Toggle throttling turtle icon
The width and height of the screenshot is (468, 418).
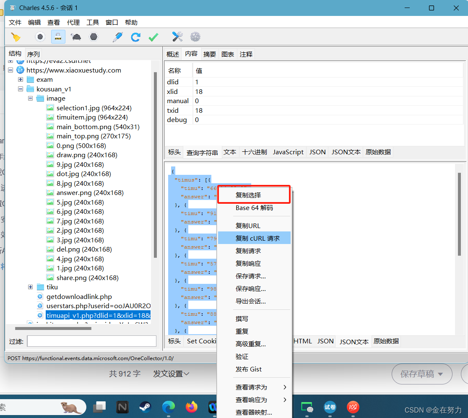point(76,37)
